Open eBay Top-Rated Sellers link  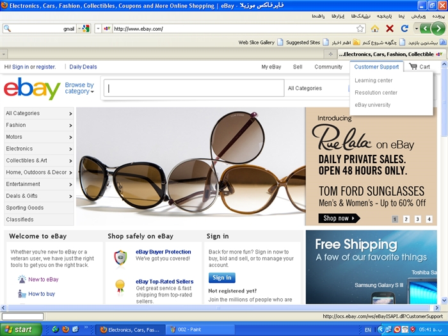coord(164,282)
